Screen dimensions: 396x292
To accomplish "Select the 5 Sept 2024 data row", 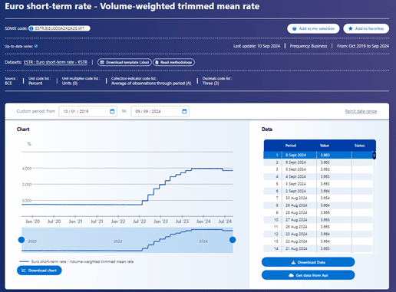I will pos(318,169).
